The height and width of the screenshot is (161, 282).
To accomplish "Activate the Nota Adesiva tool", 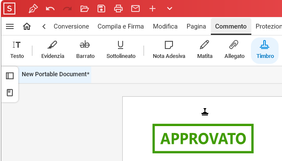I will (169, 50).
